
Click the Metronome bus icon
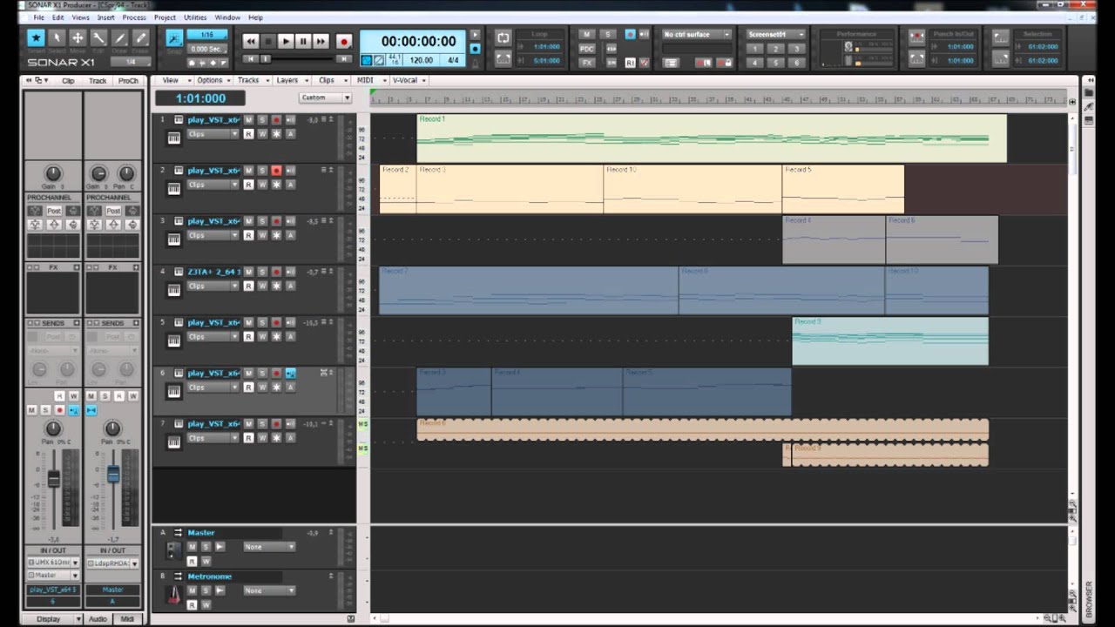pyautogui.click(x=173, y=596)
